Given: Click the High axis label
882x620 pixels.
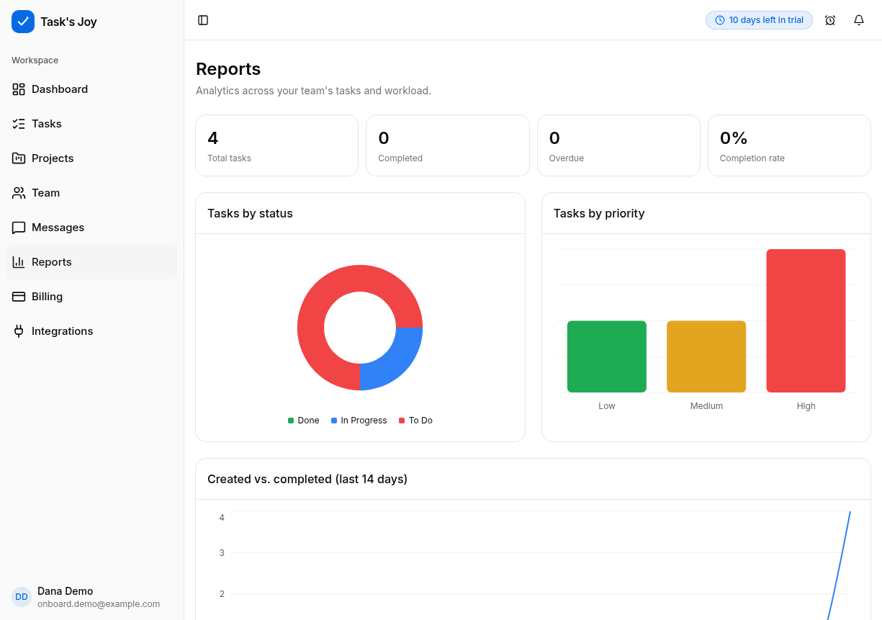Looking at the screenshot, I should [806, 406].
